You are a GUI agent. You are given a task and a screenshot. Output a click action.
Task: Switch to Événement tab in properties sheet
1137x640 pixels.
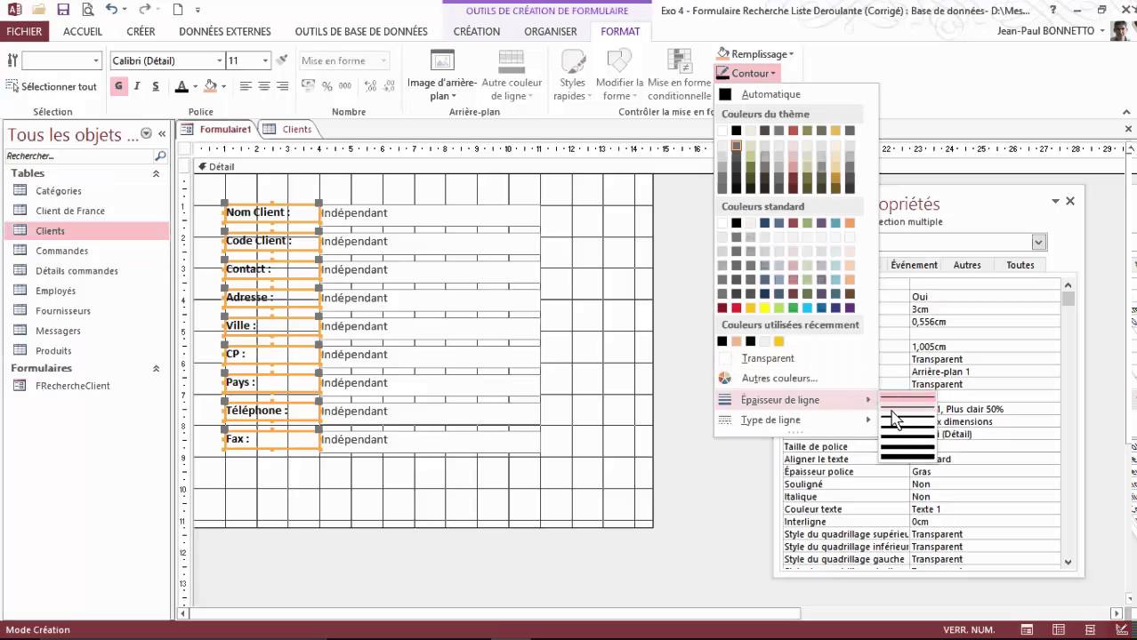914,265
